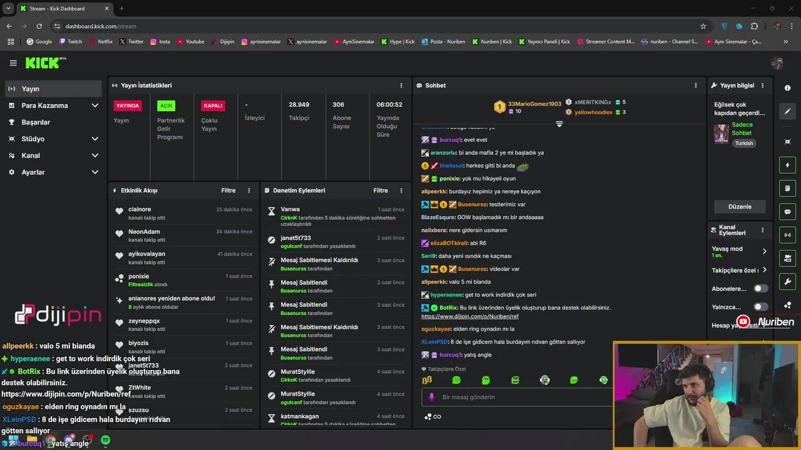Click the AÇIK partner program badge
Screen dimensions: 801x450
click(x=166, y=106)
